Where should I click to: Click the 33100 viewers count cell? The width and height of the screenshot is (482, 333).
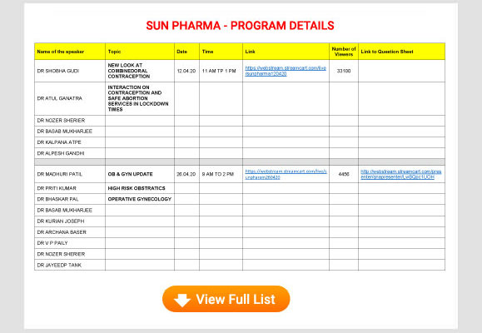click(343, 71)
